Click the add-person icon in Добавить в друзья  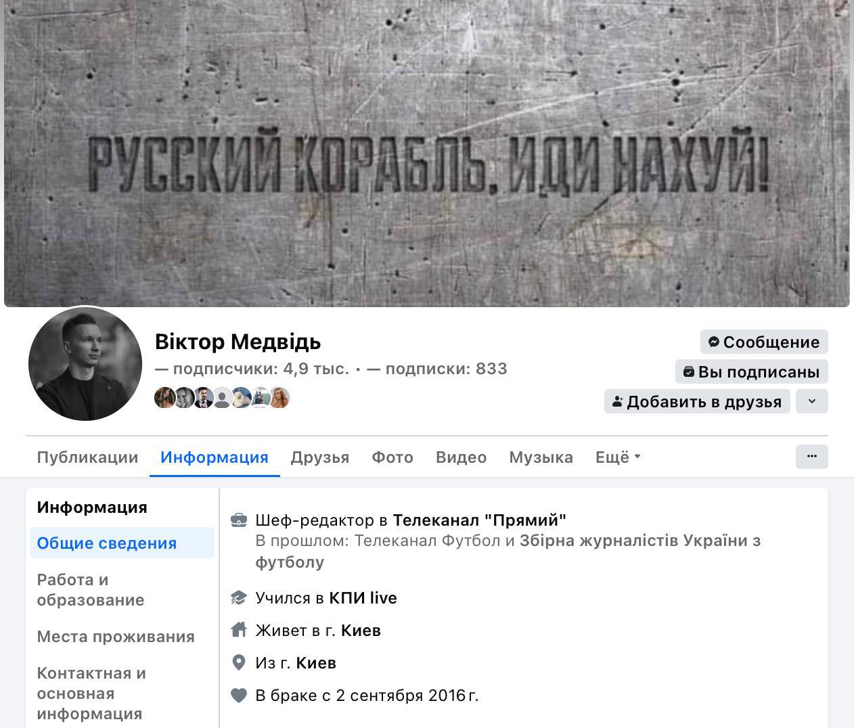point(617,402)
